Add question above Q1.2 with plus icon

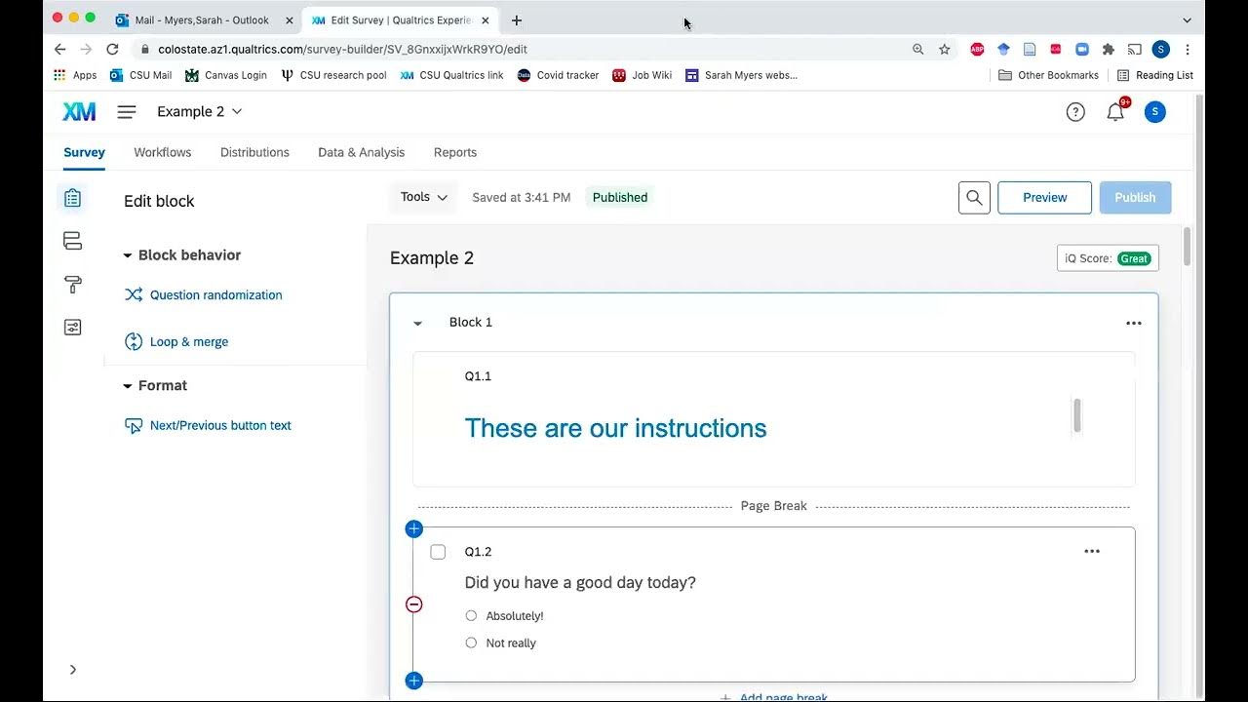point(413,528)
